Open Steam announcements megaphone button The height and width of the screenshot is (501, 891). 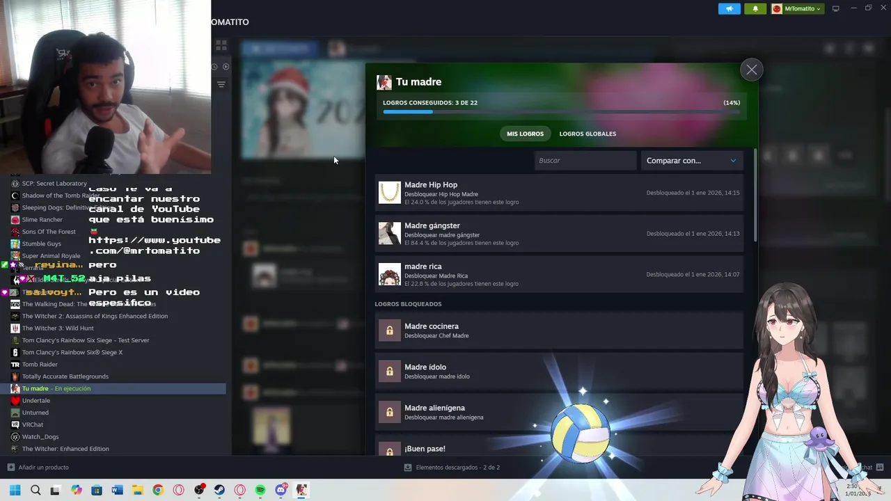tap(729, 8)
